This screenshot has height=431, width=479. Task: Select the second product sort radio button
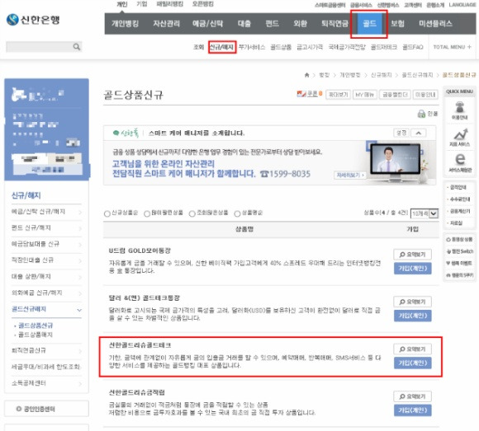[147, 213]
